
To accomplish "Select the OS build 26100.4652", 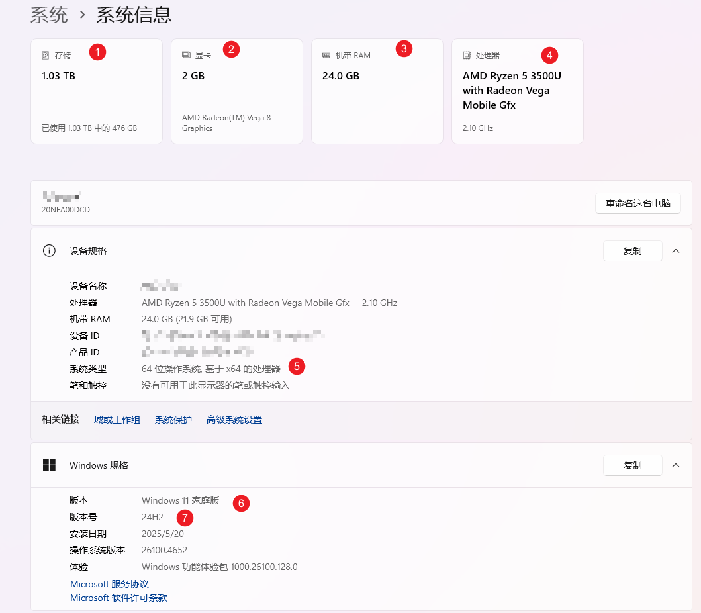I will 165,550.
